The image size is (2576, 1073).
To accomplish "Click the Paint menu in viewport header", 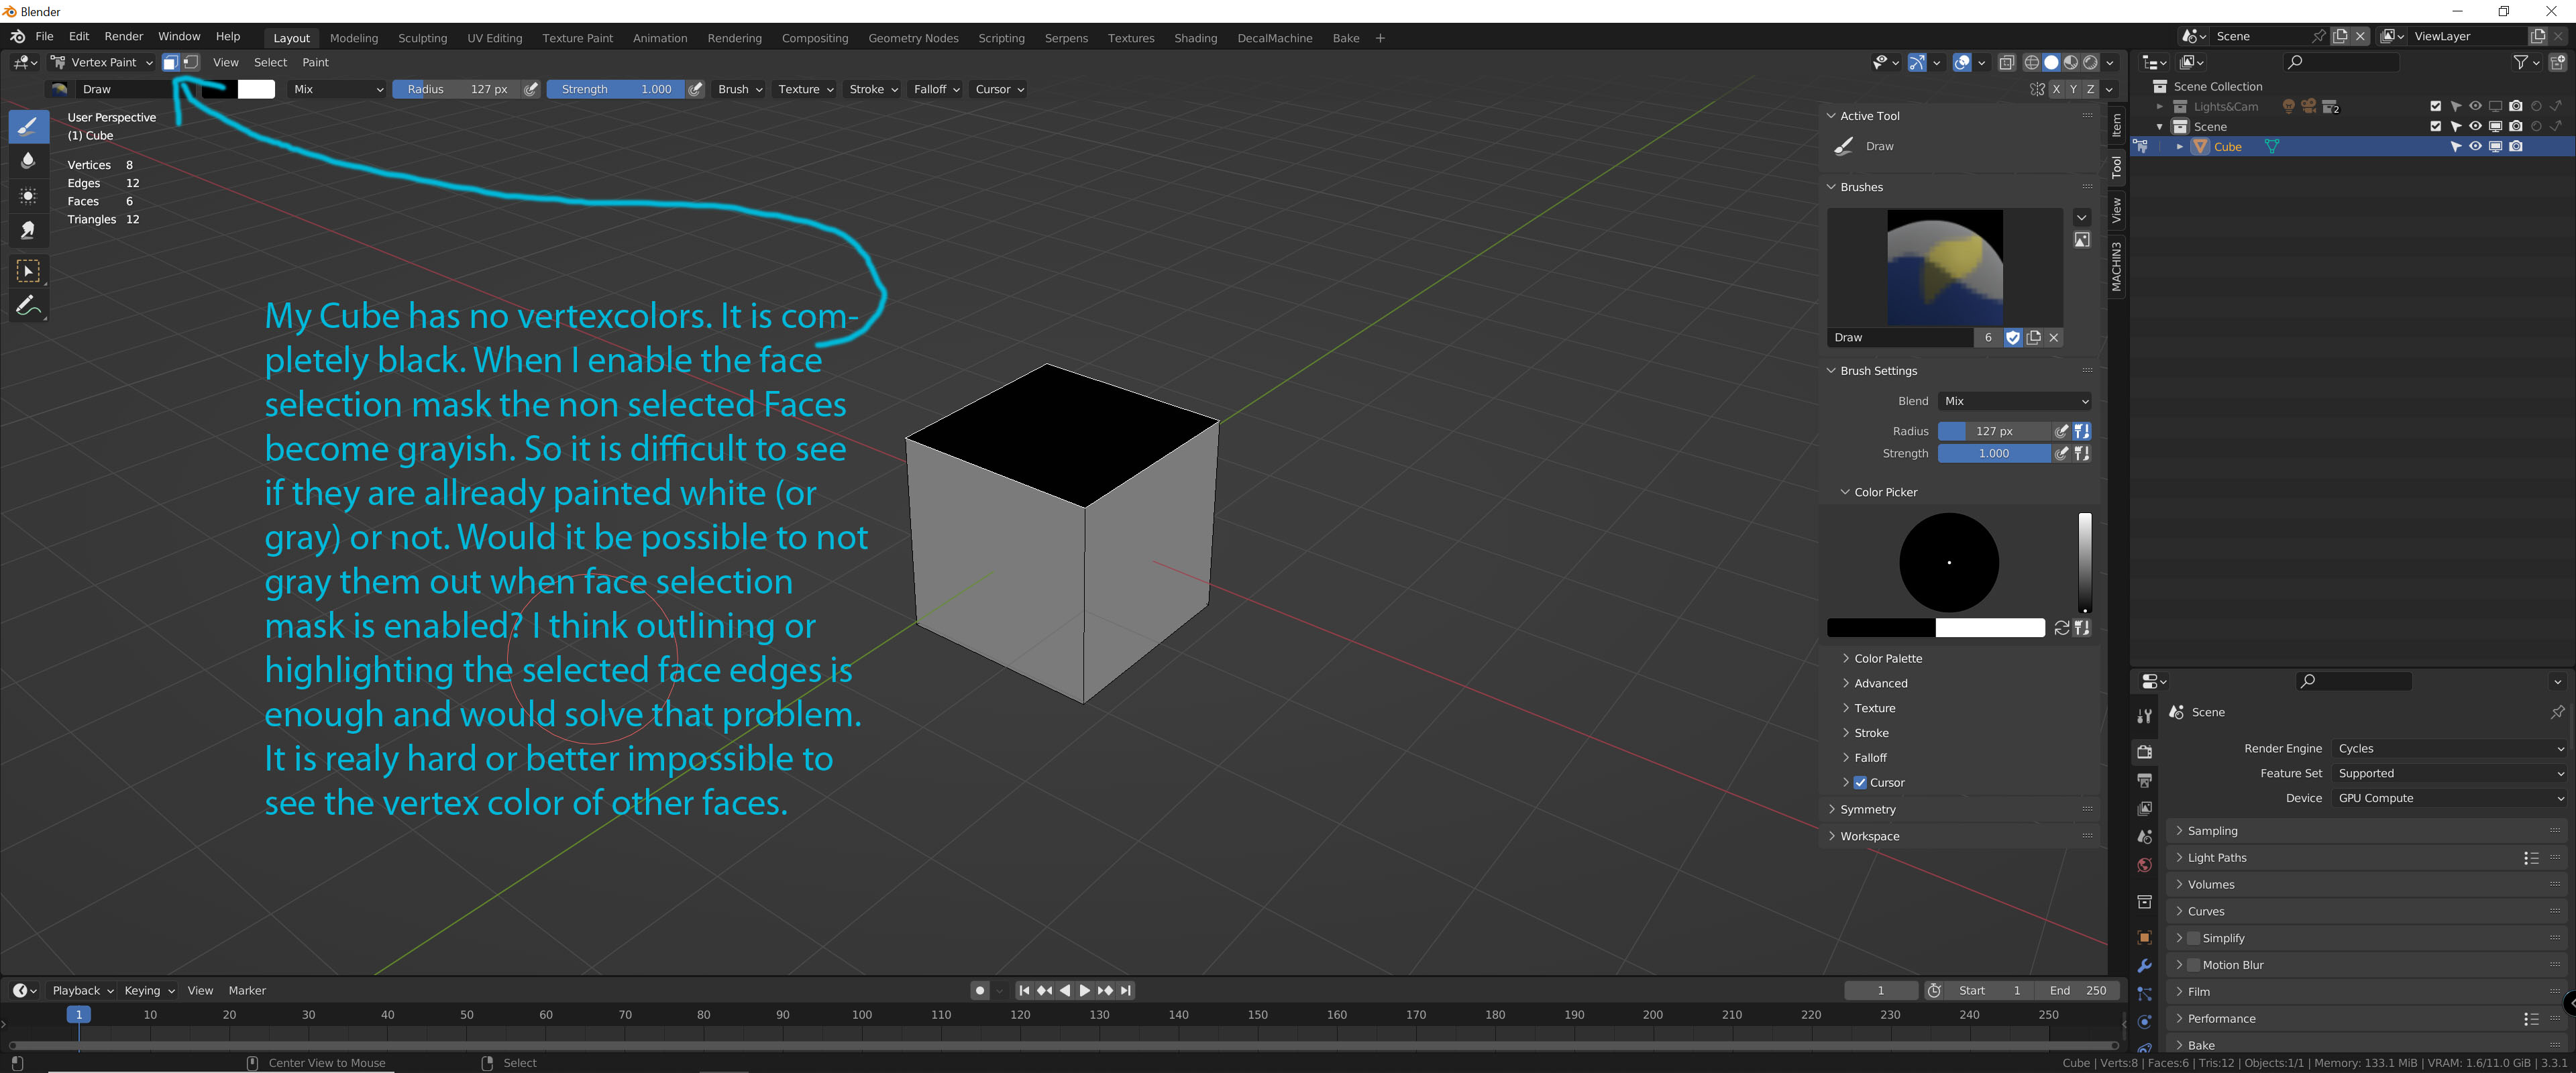I will 316,62.
